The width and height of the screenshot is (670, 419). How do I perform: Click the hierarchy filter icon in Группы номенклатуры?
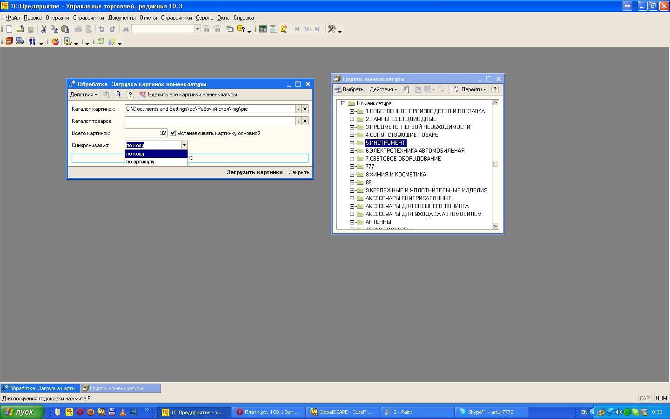[406, 89]
